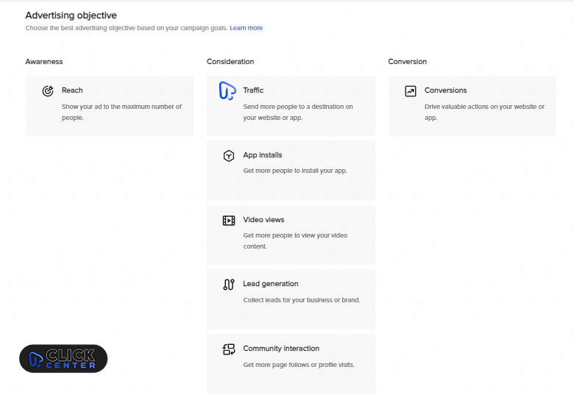Click the Traffic objective blue icon
Viewport: 574px width, 403px height.
pyautogui.click(x=227, y=90)
